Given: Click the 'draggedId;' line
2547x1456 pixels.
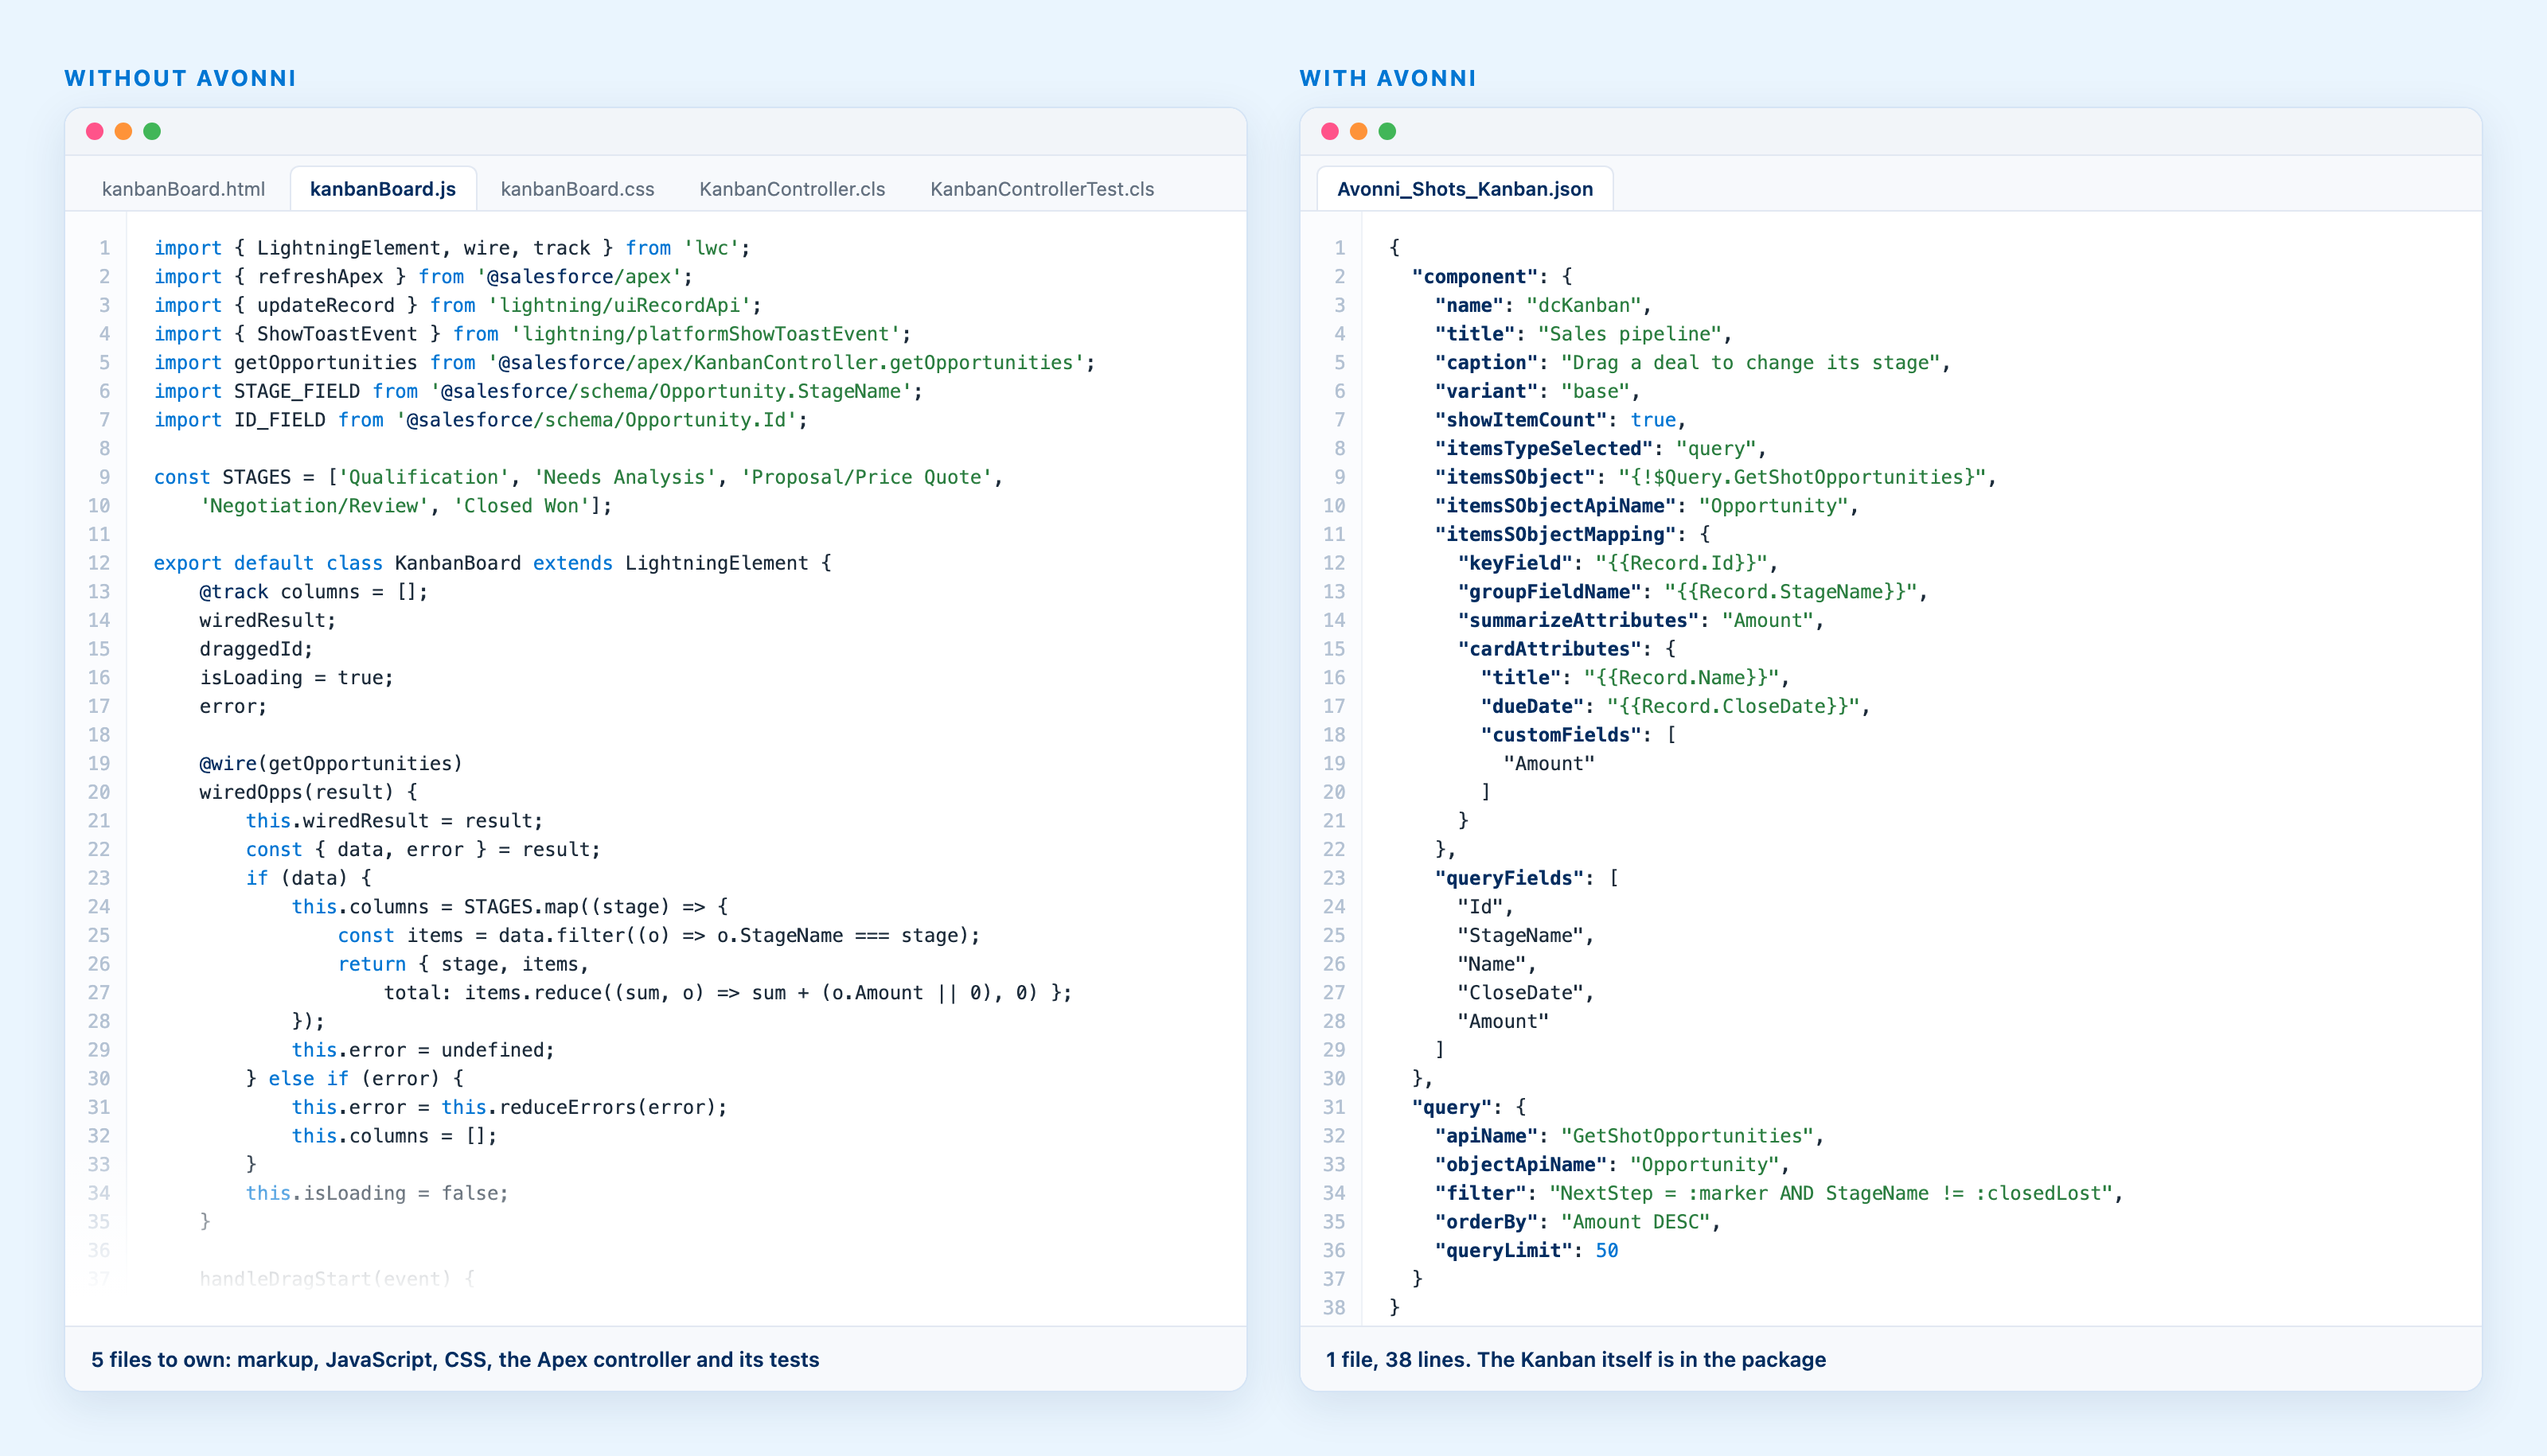Looking at the screenshot, I should pos(256,649).
